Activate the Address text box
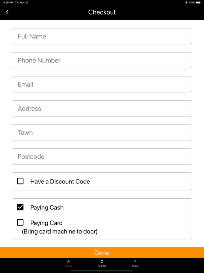 102,108
